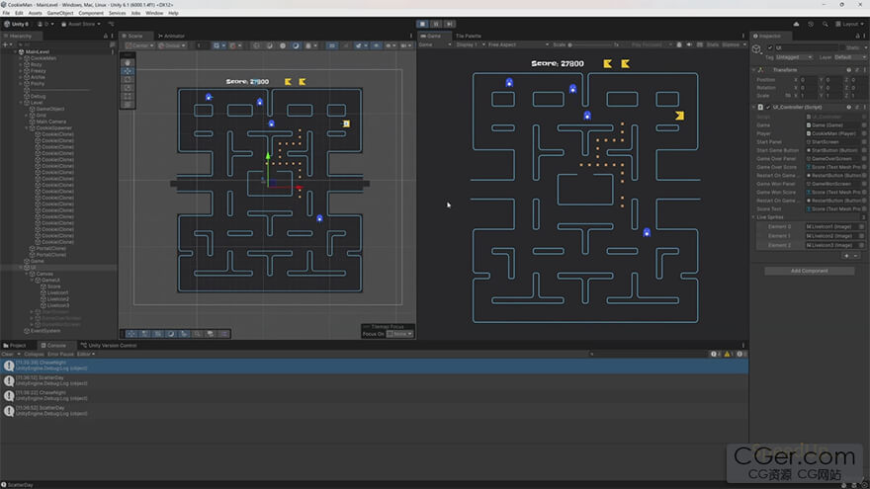Pause the running game

[x=436, y=24]
